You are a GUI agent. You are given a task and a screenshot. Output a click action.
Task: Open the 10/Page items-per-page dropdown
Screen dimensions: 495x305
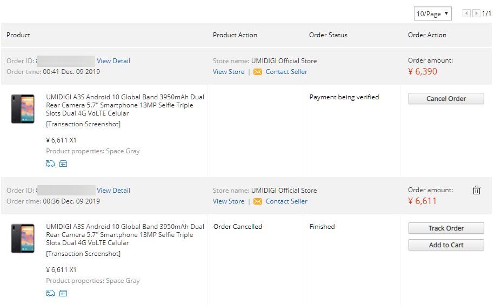click(x=433, y=13)
